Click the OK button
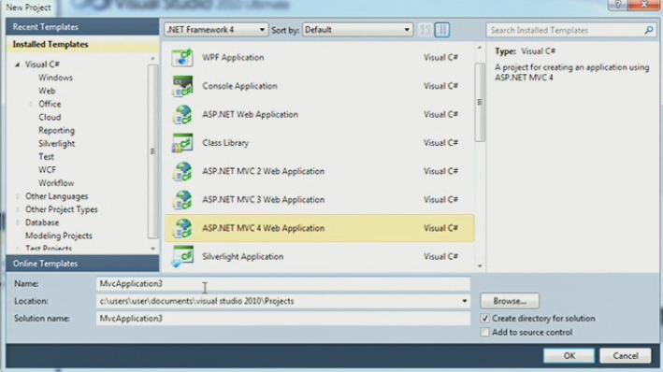The image size is (663, 372). click(569, 355)
